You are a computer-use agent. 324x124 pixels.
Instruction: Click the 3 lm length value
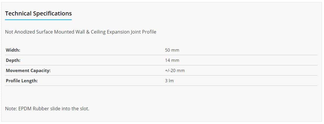pos(169,81)
